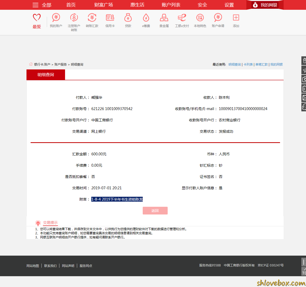Open 服务网点 footer link
Screen dimensions: 306x287
click(86, 266)
